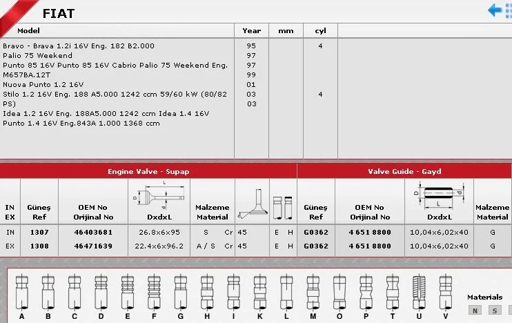The width and height of the screenshot is (512, 323).
Task: Select threaded valve stem tip type U
Action: [419, 292]
